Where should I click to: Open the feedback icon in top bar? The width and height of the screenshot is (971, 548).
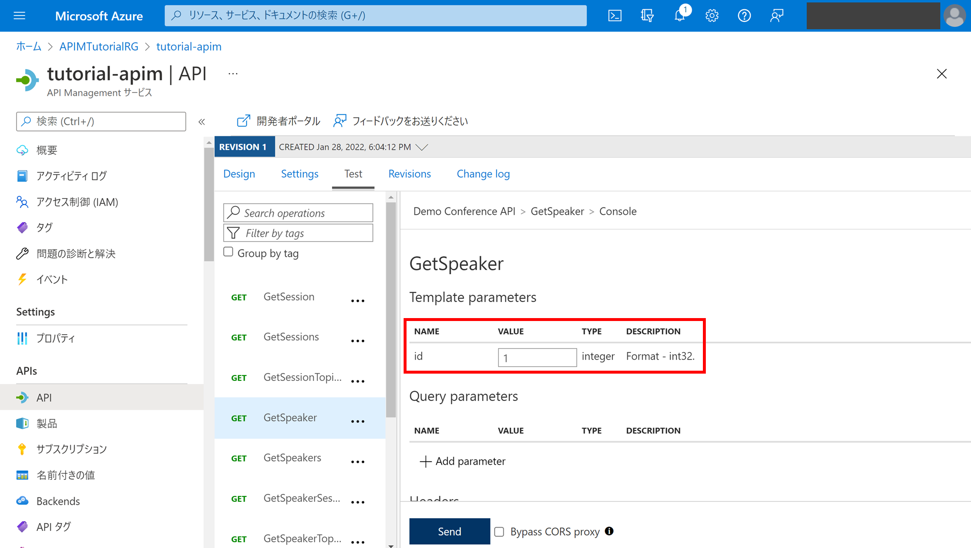776,15
